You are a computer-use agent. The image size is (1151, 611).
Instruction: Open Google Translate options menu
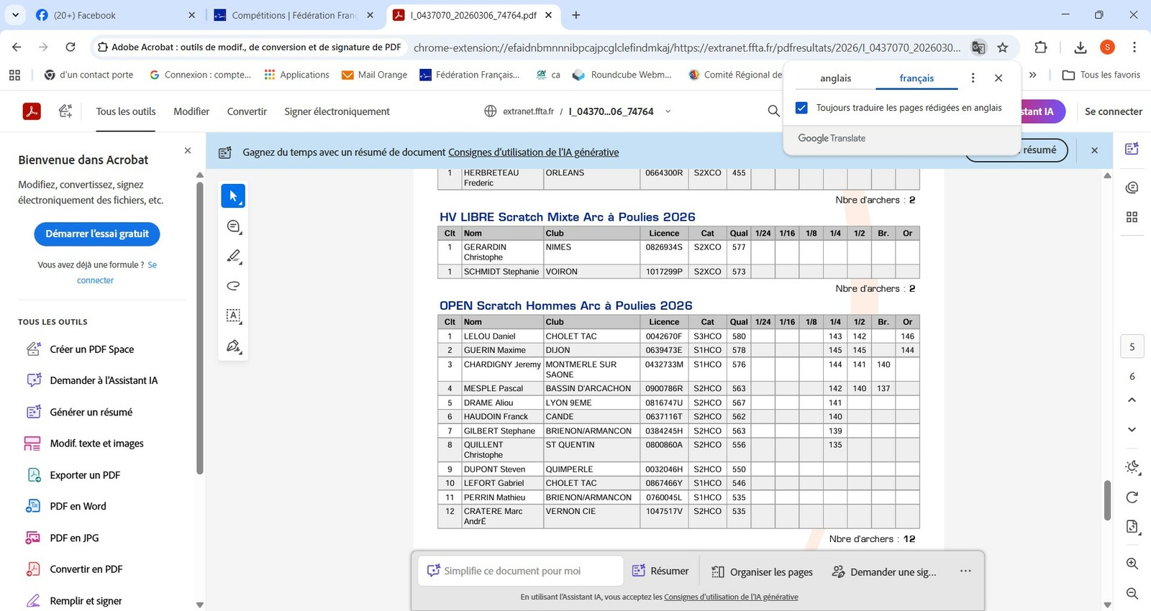[x=973, y=78]
